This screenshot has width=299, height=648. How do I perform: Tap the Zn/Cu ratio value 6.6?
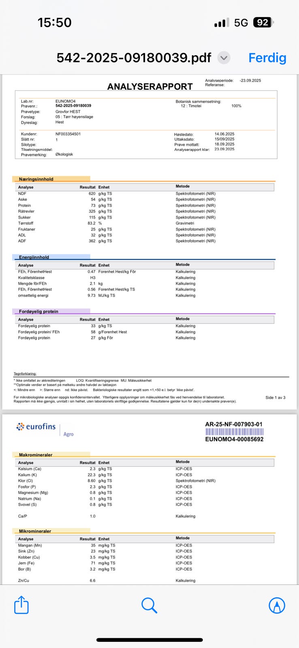pyautogui.click(x=93, y=581)
